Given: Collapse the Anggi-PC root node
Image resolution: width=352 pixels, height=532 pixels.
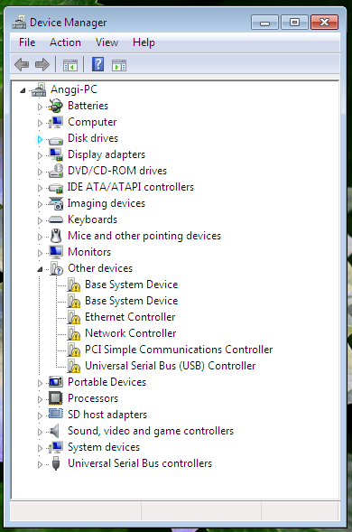Looking at the screenshot, I should coord(23,90).
